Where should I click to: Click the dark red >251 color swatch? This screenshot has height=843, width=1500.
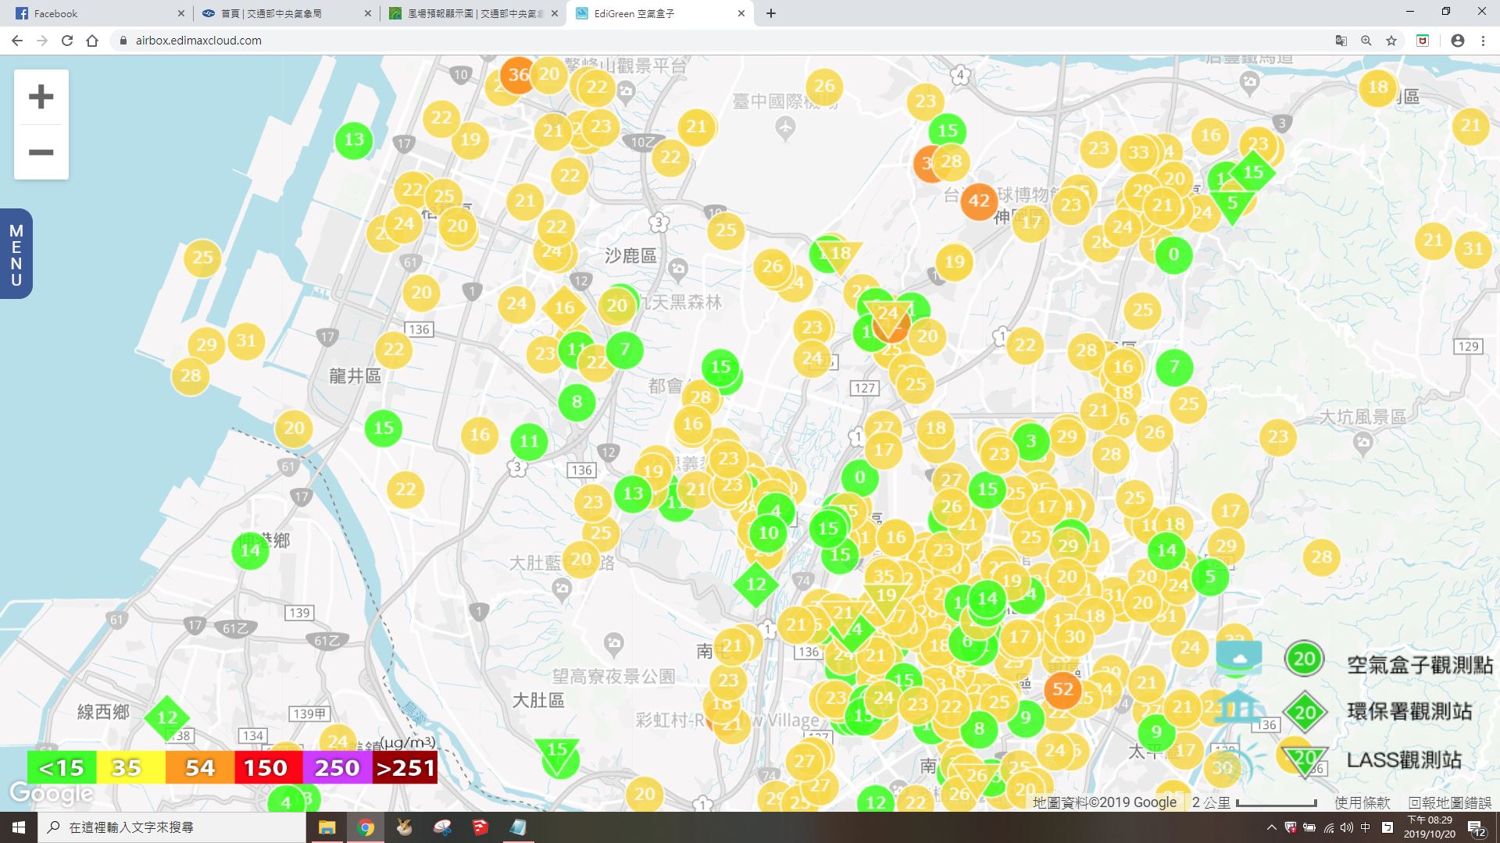click(x=405, y=768)
